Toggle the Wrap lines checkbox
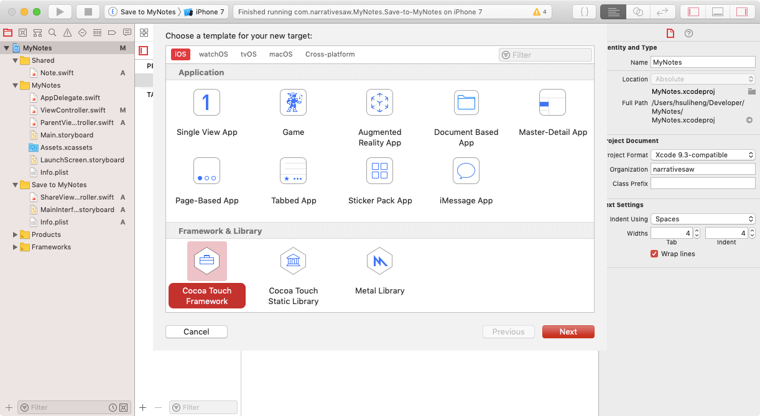 pyautogui.click(x=654, y=254)
